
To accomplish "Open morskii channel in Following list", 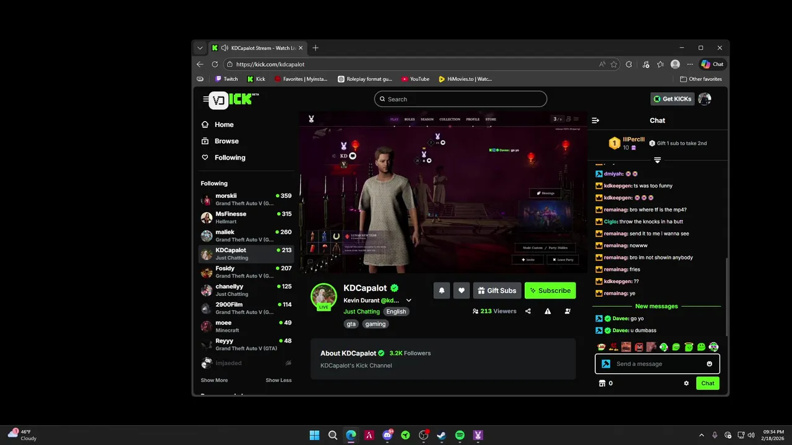I will [246, 199].
